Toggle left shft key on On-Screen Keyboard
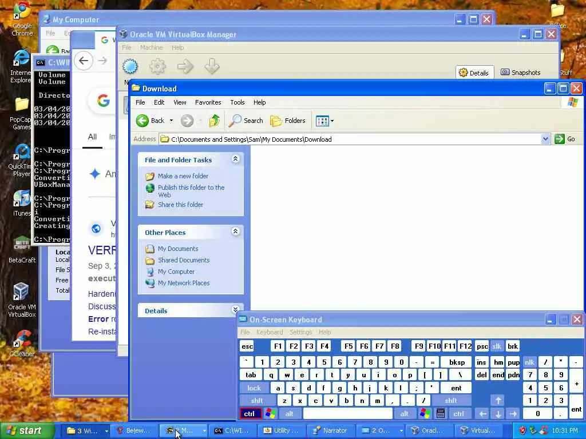 tap(257, 401)
